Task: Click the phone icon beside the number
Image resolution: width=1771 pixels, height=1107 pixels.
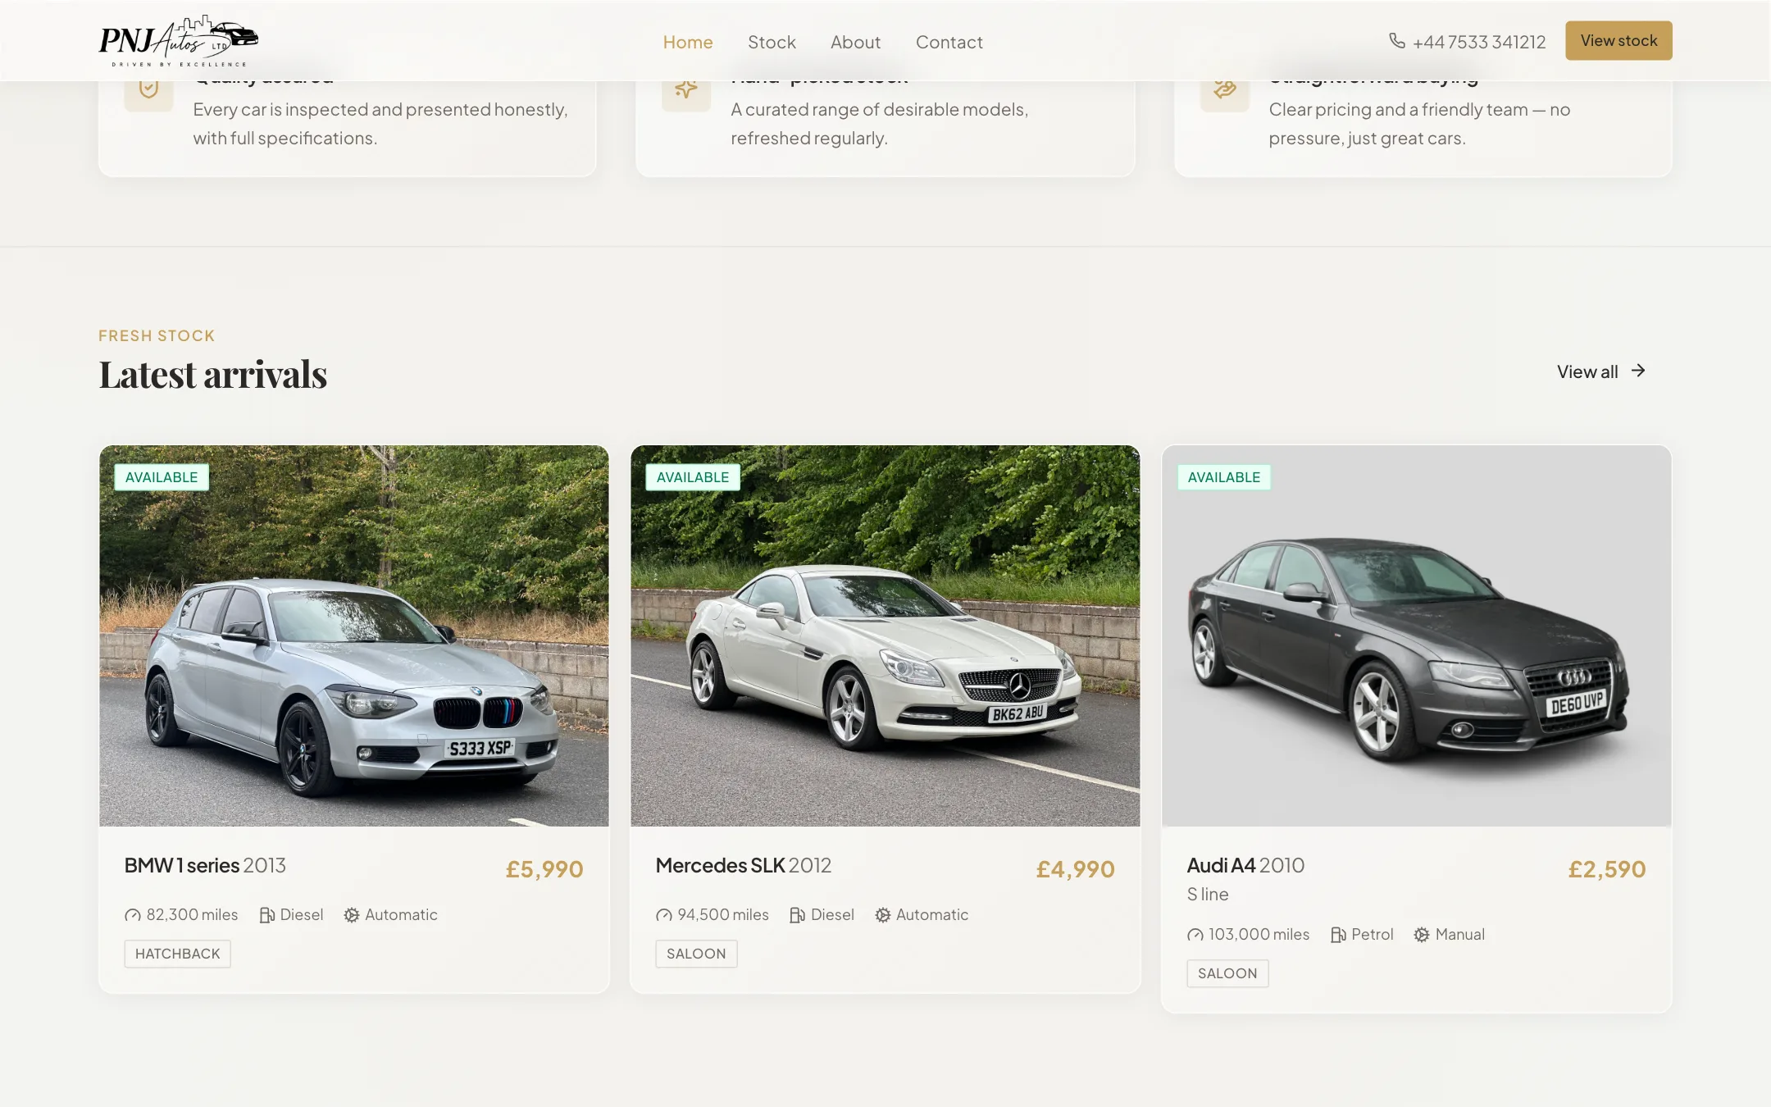Action: click(1397, 41)
